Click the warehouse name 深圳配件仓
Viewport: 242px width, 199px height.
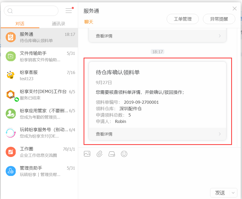131,109
